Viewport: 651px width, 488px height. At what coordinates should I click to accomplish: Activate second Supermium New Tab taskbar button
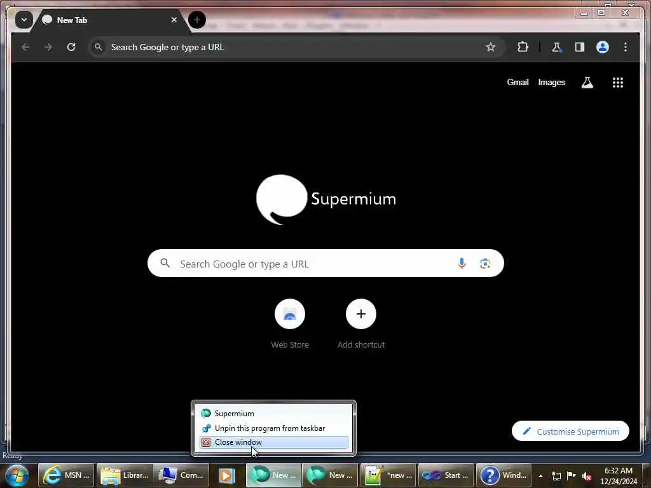click(330, 475)
